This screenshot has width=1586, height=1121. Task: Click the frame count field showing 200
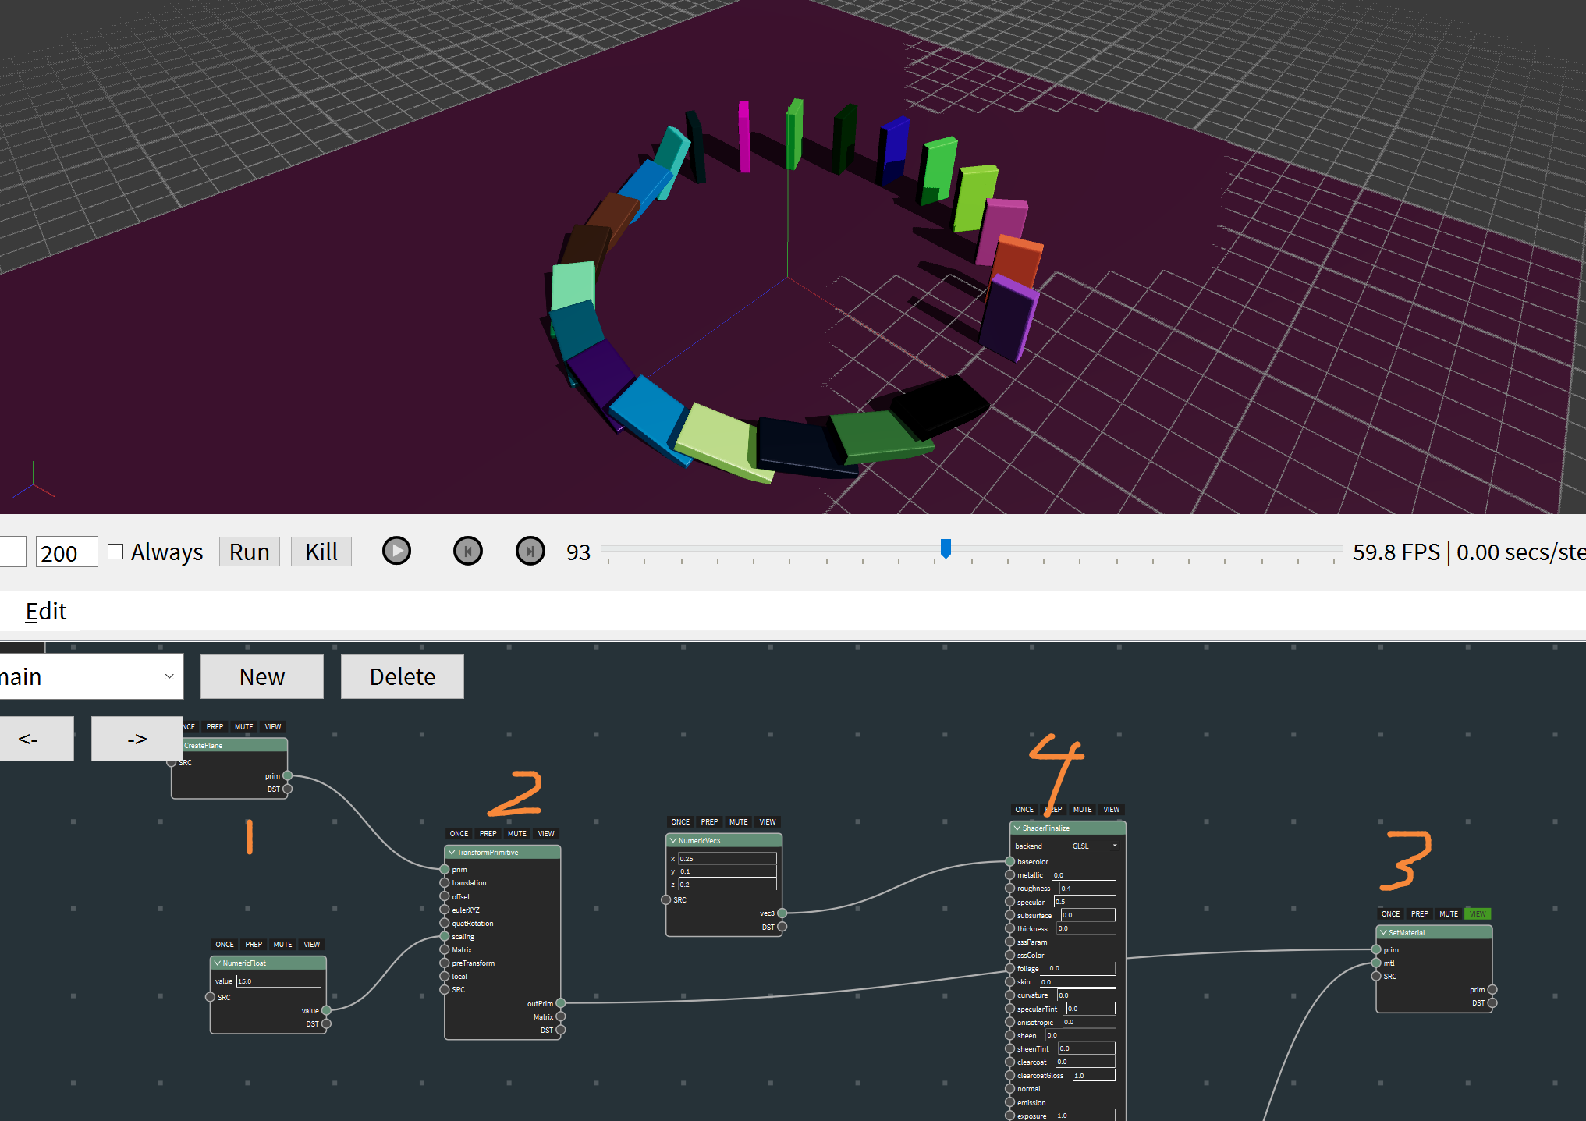[x=66, y=552]
